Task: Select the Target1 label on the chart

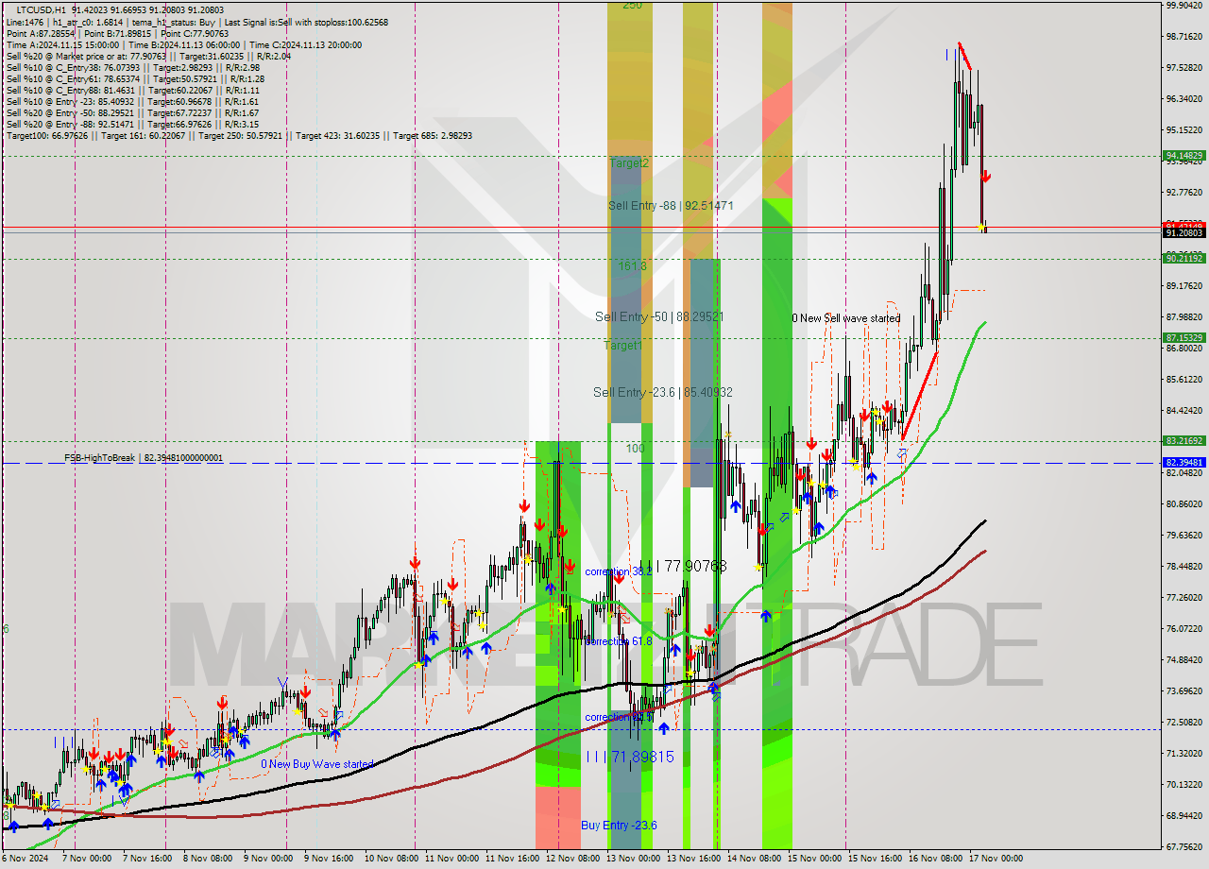Action: click(x=623, y=346)
